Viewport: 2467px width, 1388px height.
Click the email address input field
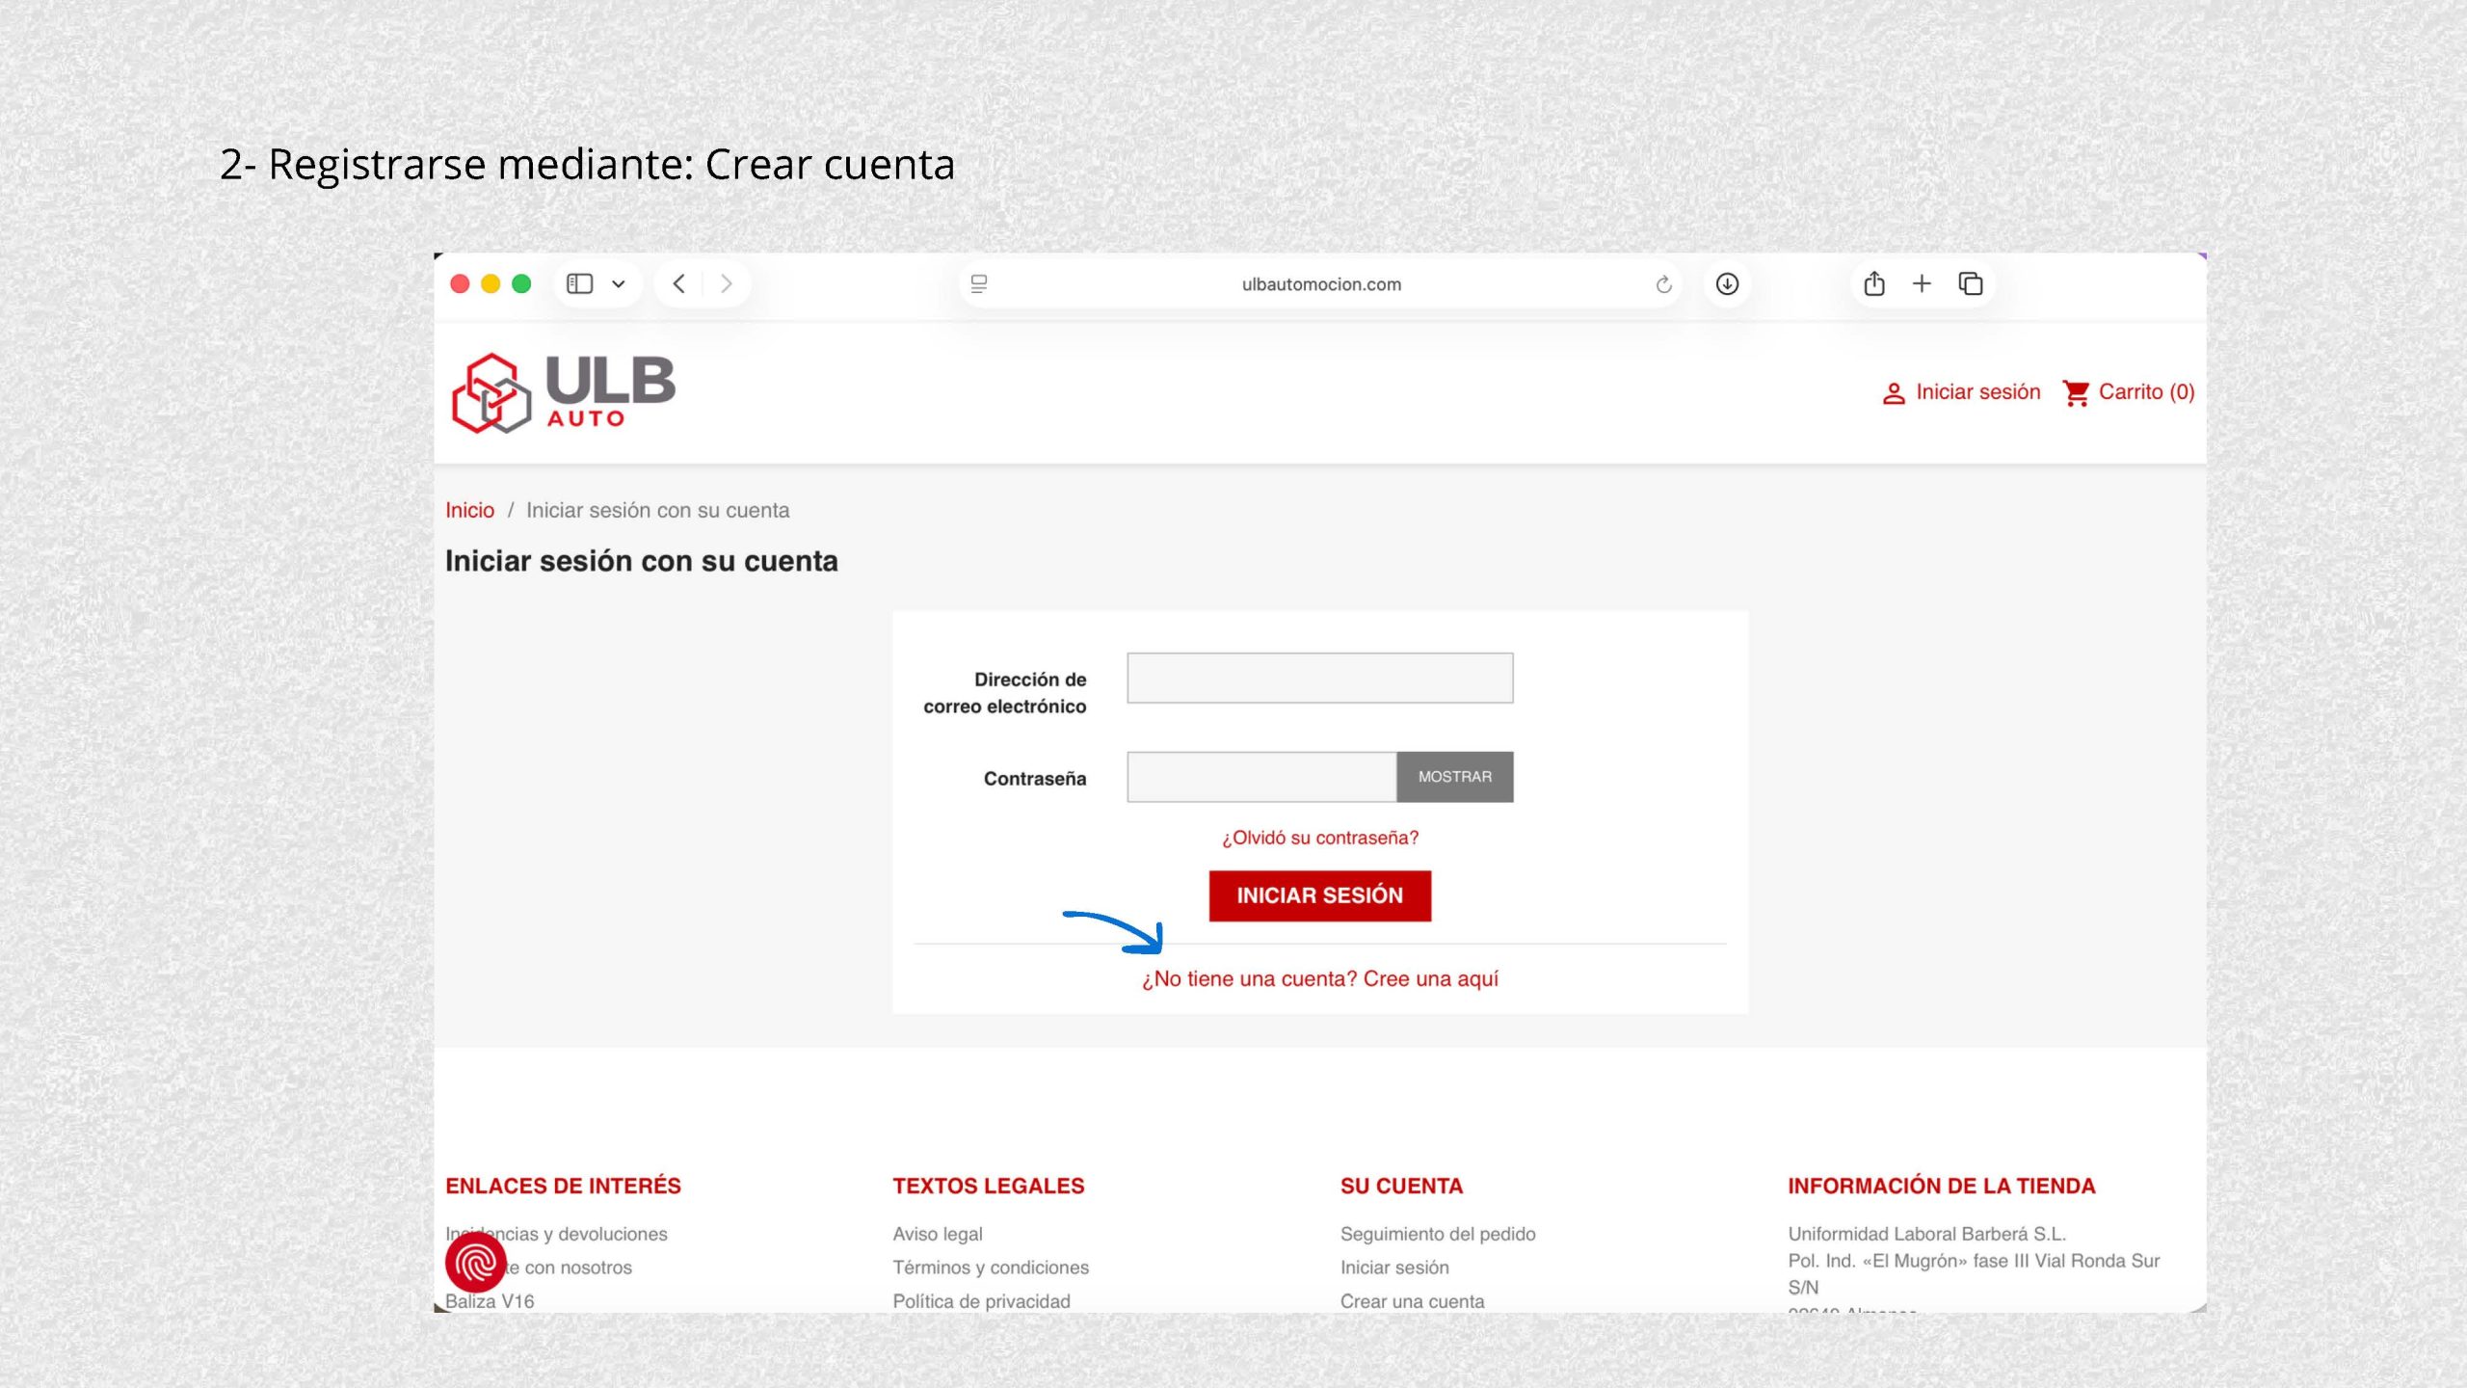pyautogui.click(x=1319, y=678)
